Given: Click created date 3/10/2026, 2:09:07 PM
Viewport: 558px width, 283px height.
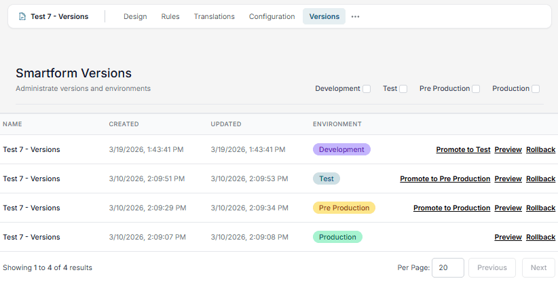Looking at the screenshot, I should (x=147, y=237).
